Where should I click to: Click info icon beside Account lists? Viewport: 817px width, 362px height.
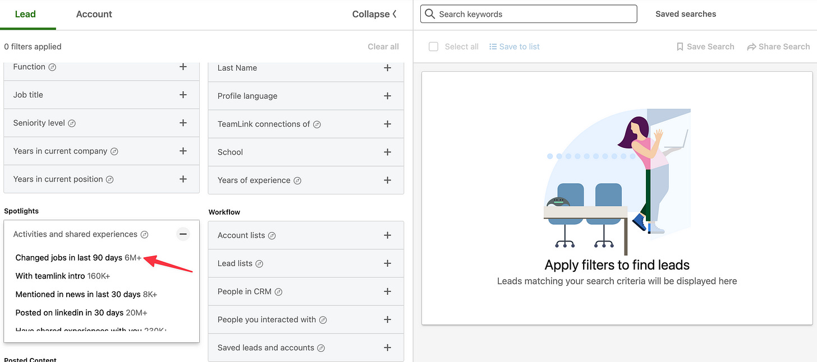(x=272, y=236)
